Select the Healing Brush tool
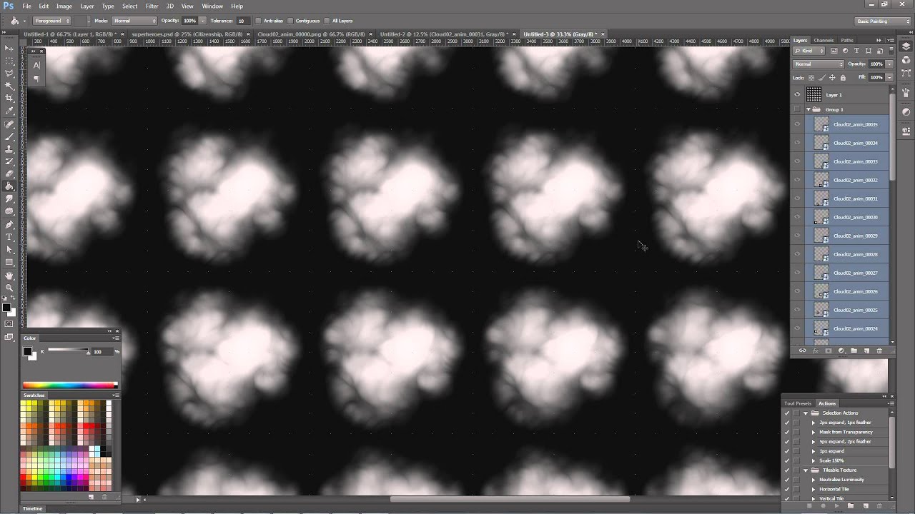Screen dimensions: 915x514 (x=9, y=124)
